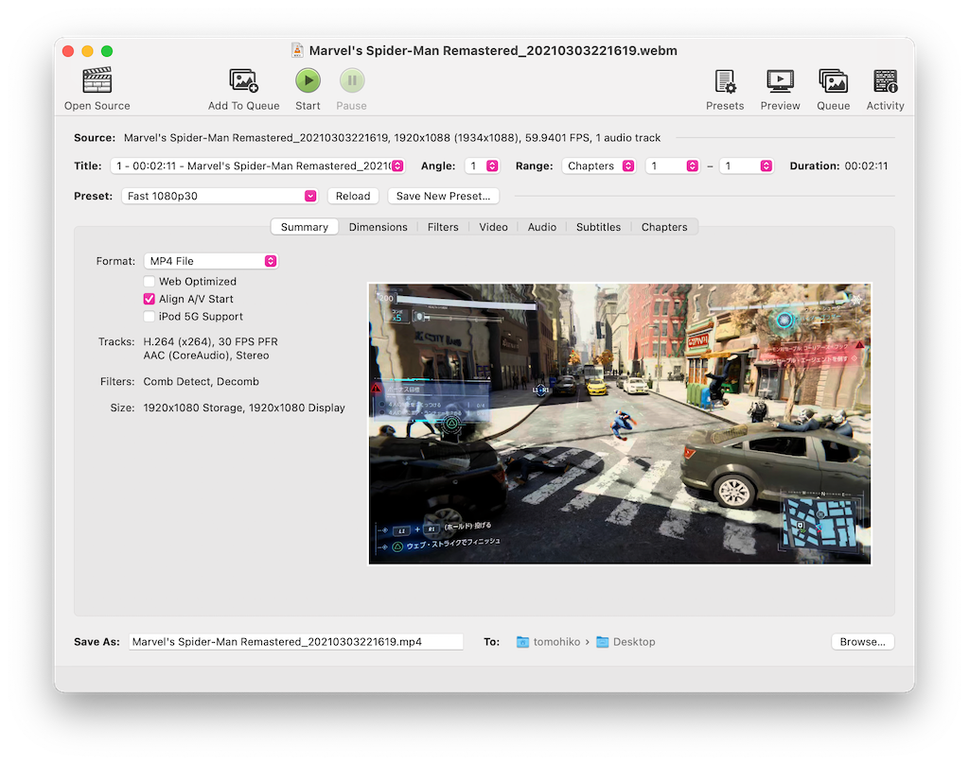
Task: Open the start chapter dropdown
Action: pyautogui.click(x=673, y=165)
